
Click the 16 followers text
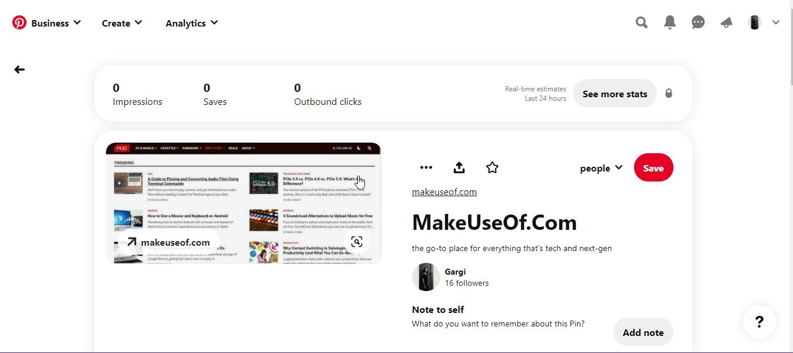click(x=467, y=283)
